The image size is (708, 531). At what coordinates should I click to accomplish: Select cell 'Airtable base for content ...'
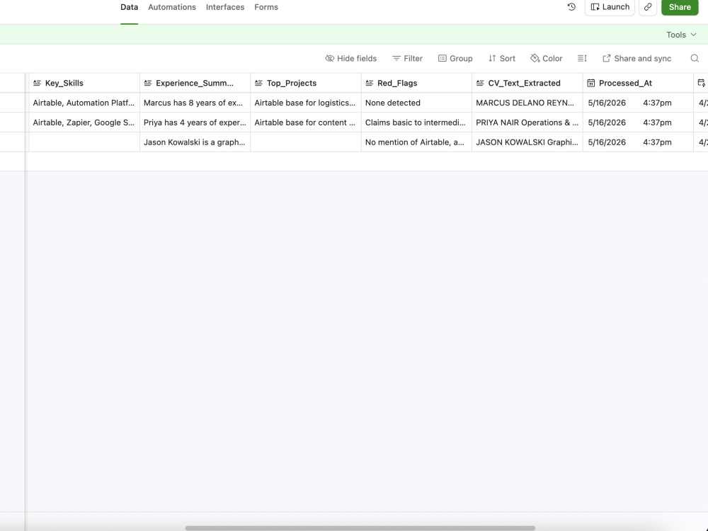click(306, 122)
